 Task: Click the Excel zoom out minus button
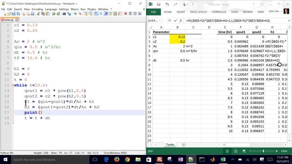tap(250, 151)
